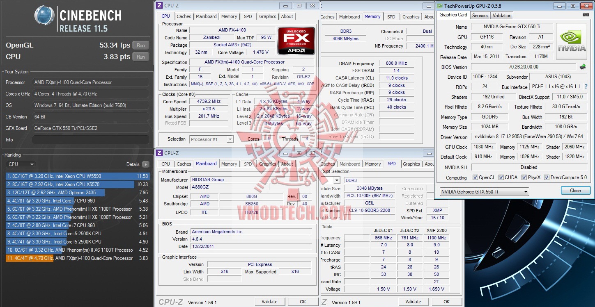This screenshot has width=595, height=307.
Task: Click Validate in the CPU-Z SPD window
Action: pos(413,302)
